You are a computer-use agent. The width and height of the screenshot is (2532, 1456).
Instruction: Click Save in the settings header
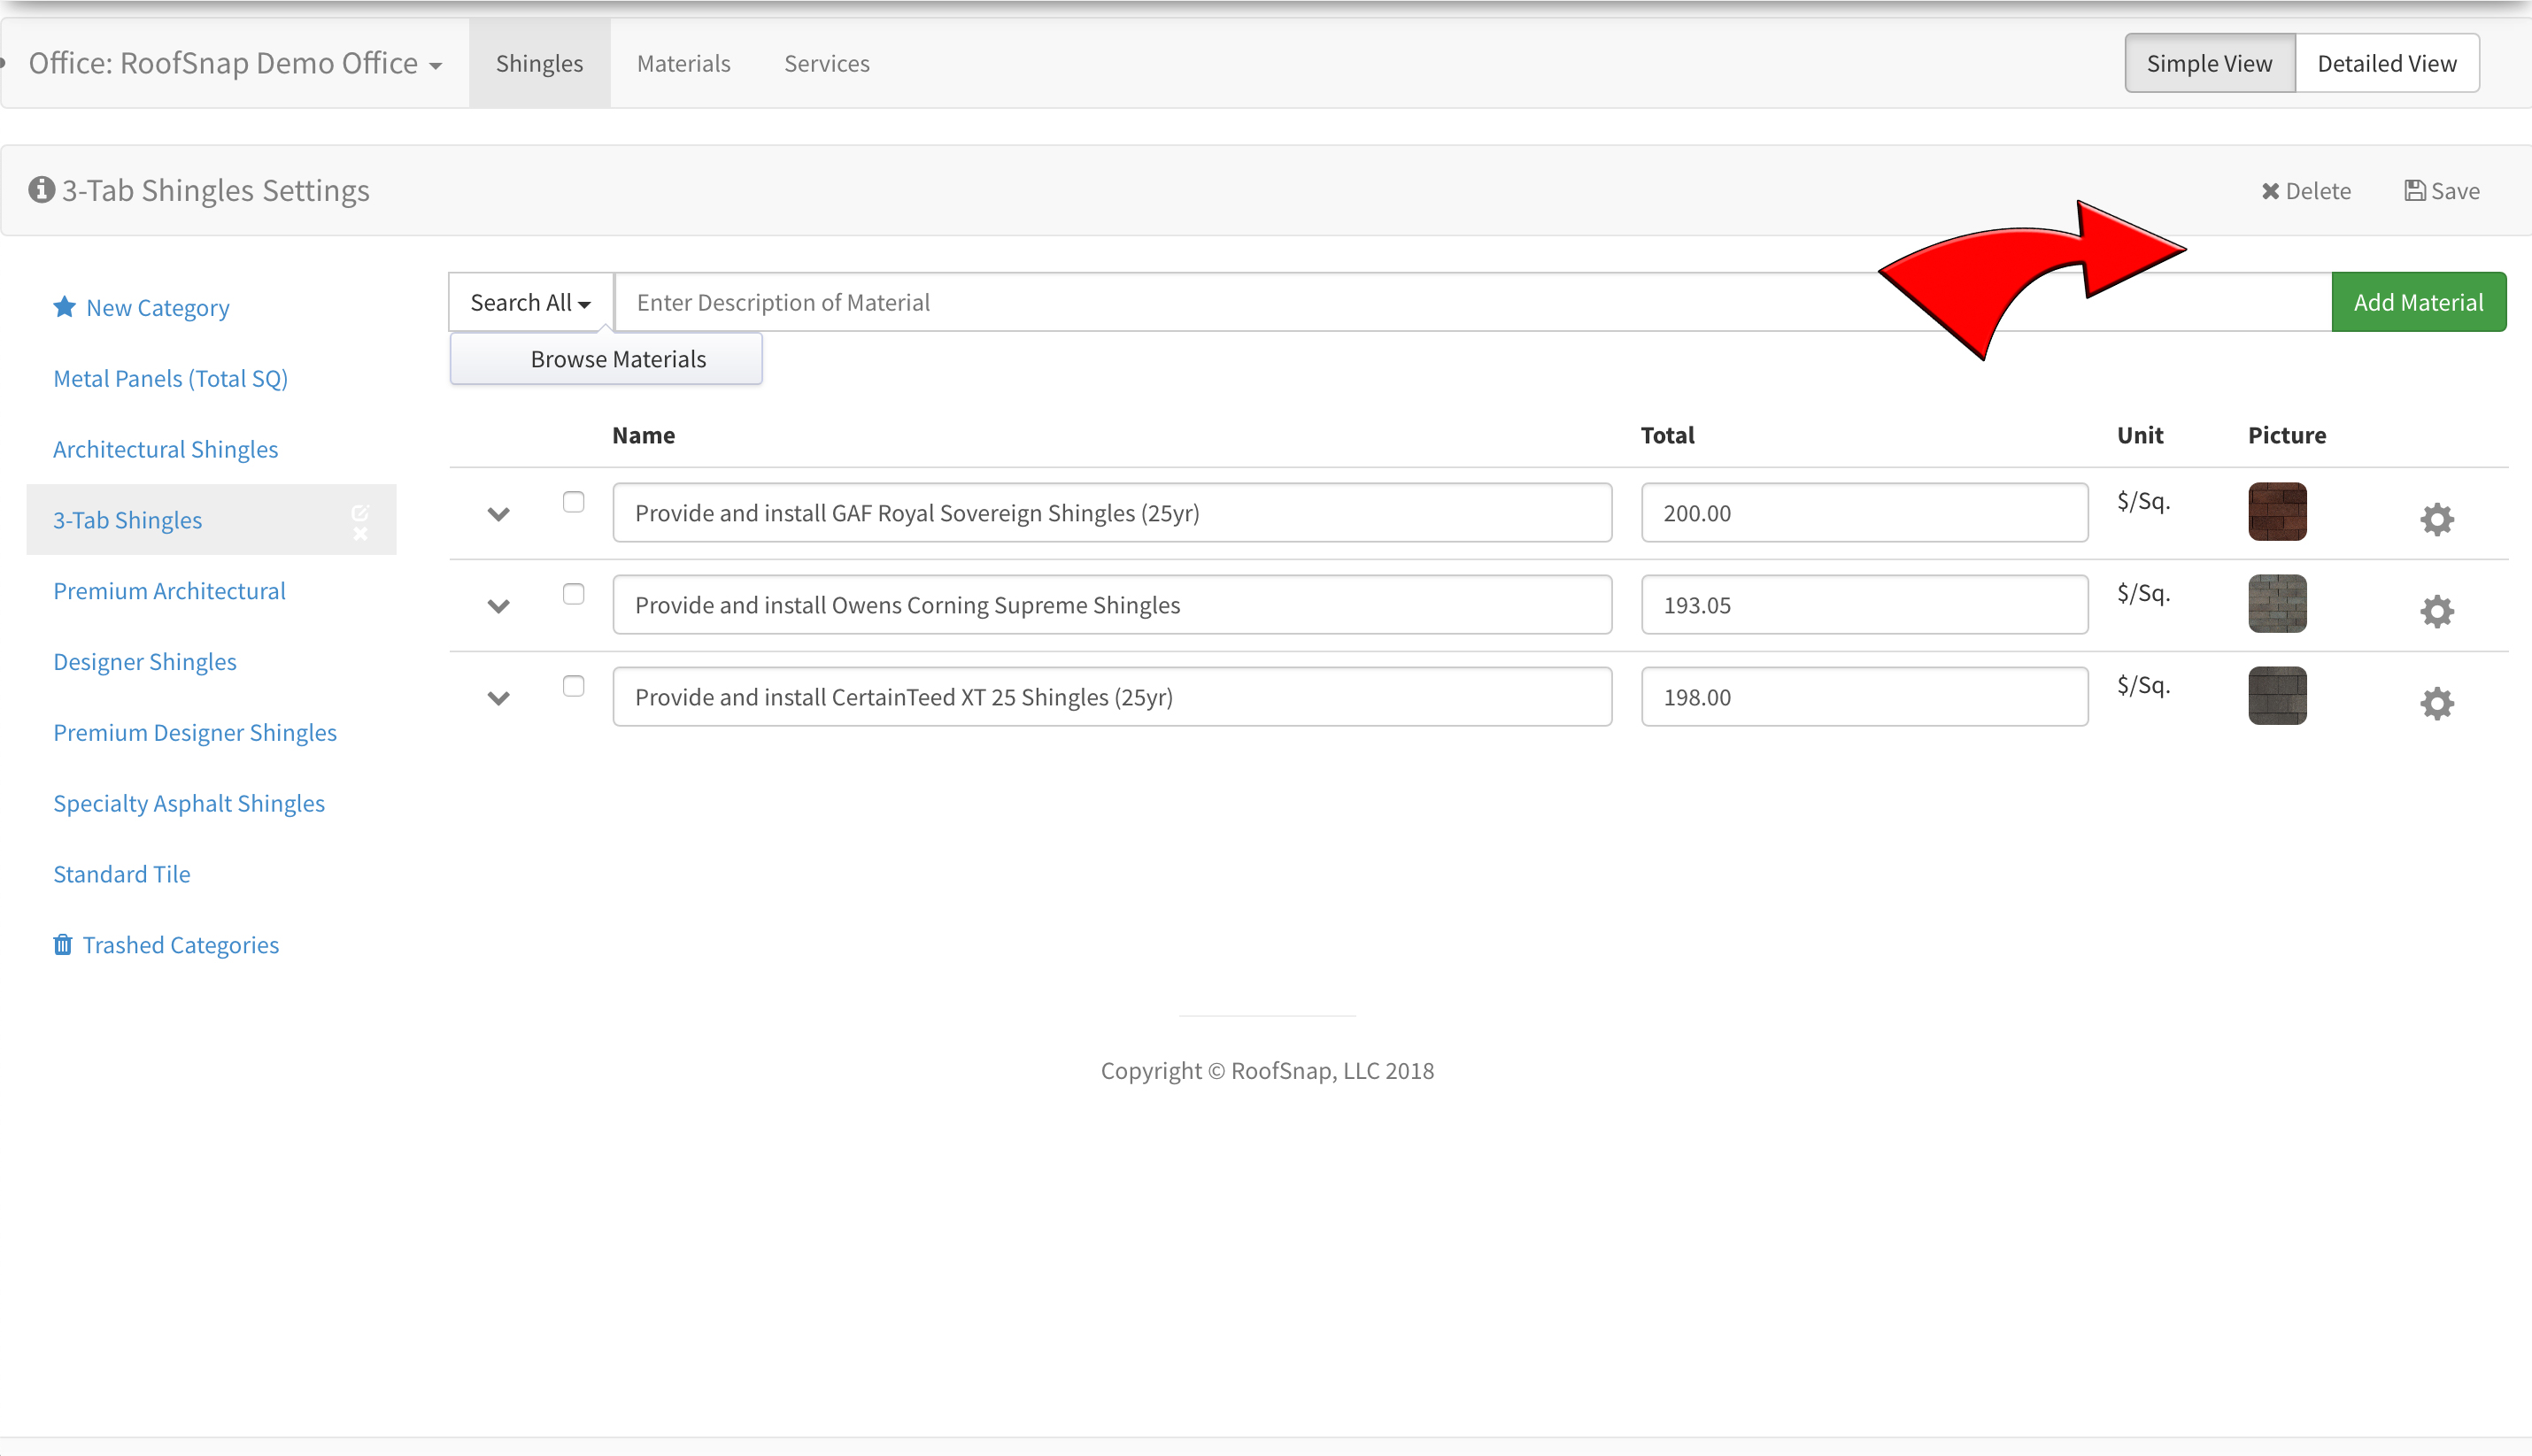click(x=2441, y=191)
